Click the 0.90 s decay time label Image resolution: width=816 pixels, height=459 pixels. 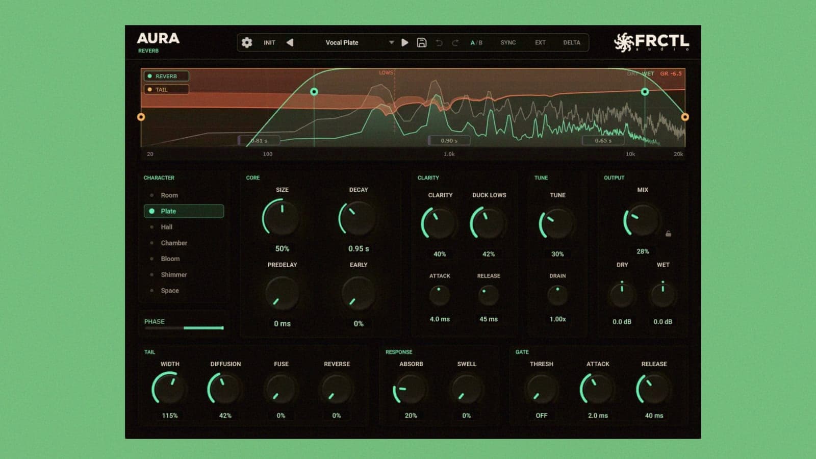pyautogui.click(x=449, y=140)
